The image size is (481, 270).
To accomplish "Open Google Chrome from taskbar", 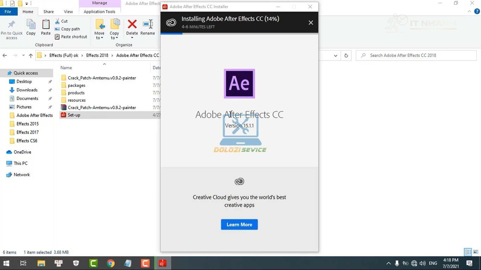I will pyautogui.click(x=111, y=263).
